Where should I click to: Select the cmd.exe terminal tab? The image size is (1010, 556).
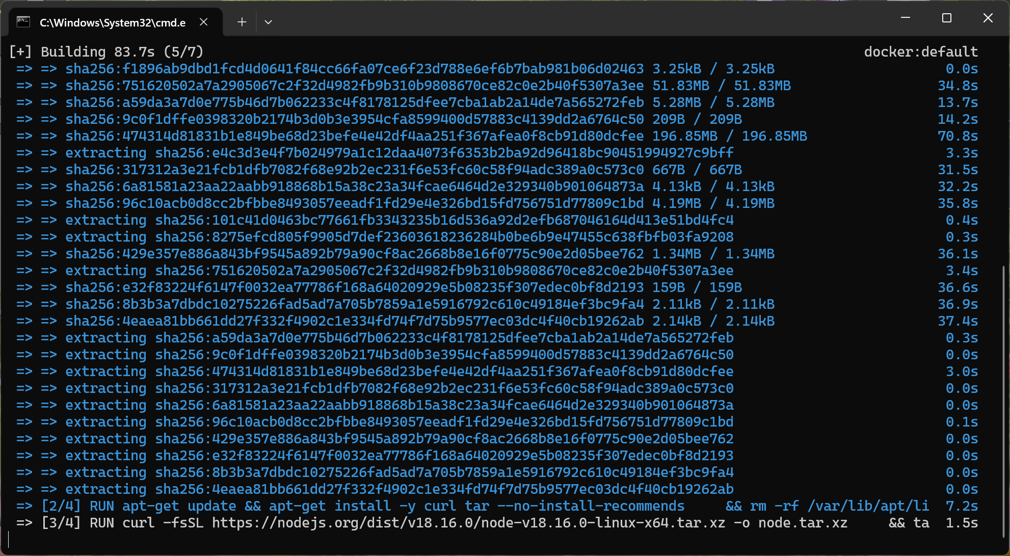[116, 22]
